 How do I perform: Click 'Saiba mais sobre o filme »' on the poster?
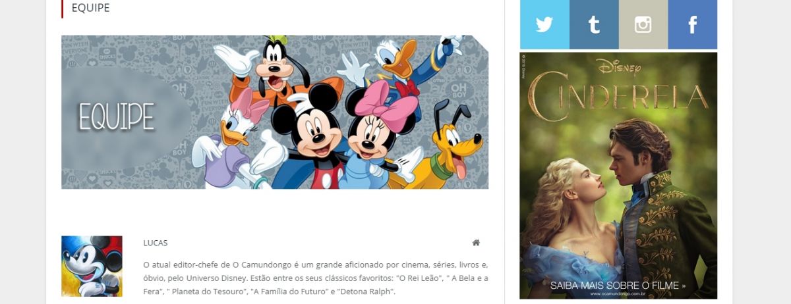618,286
